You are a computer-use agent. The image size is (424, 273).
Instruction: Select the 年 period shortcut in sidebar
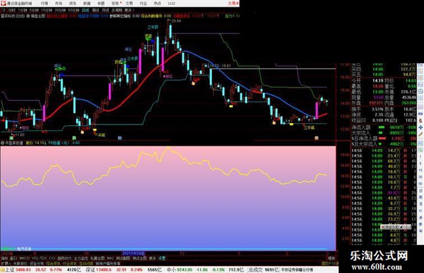(x=421, y=231)
